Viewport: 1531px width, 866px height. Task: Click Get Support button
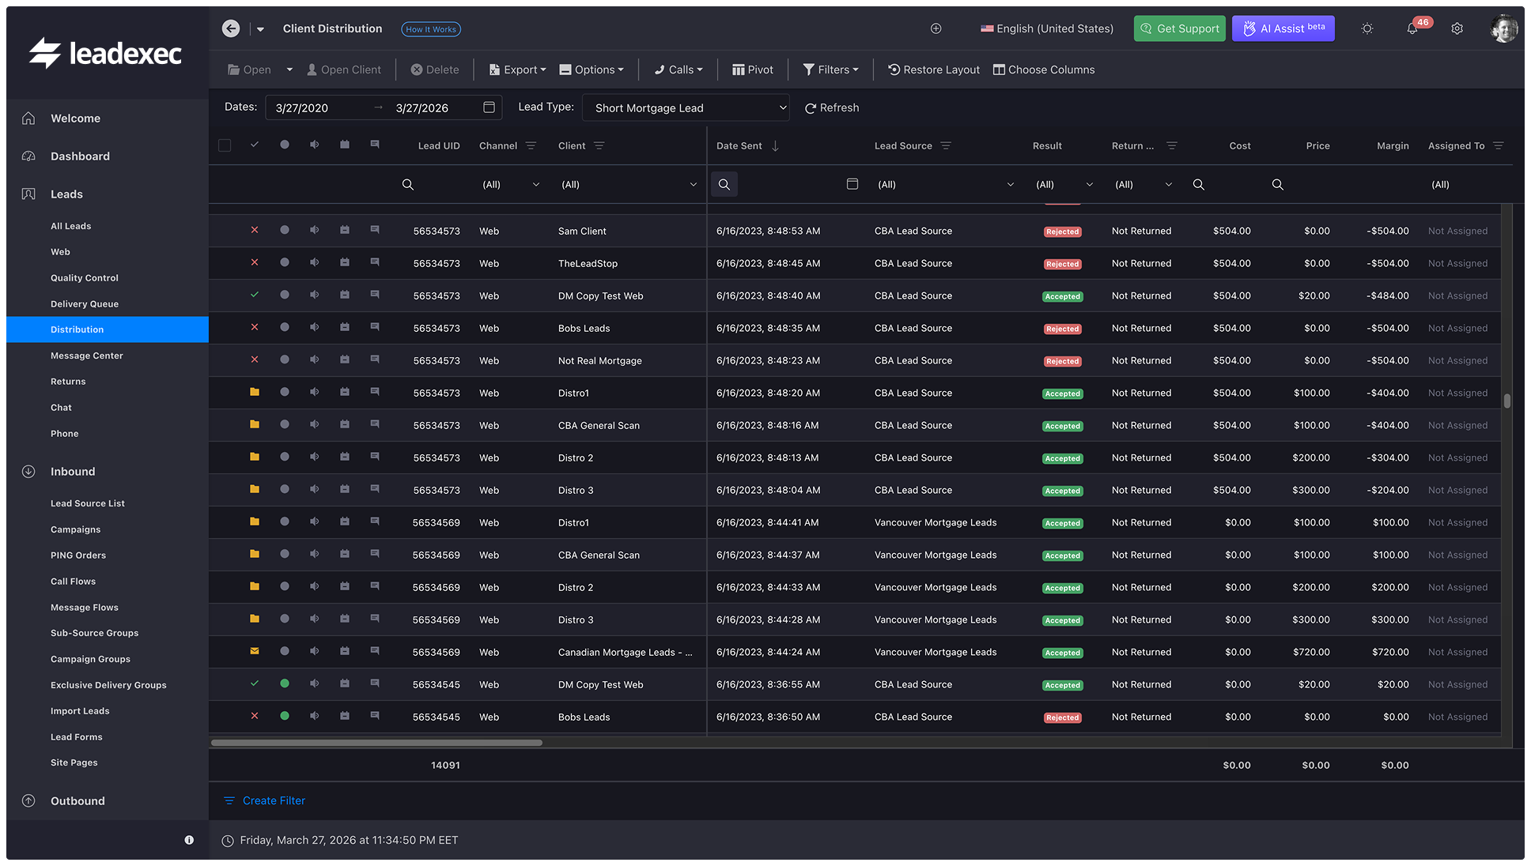1179,28
